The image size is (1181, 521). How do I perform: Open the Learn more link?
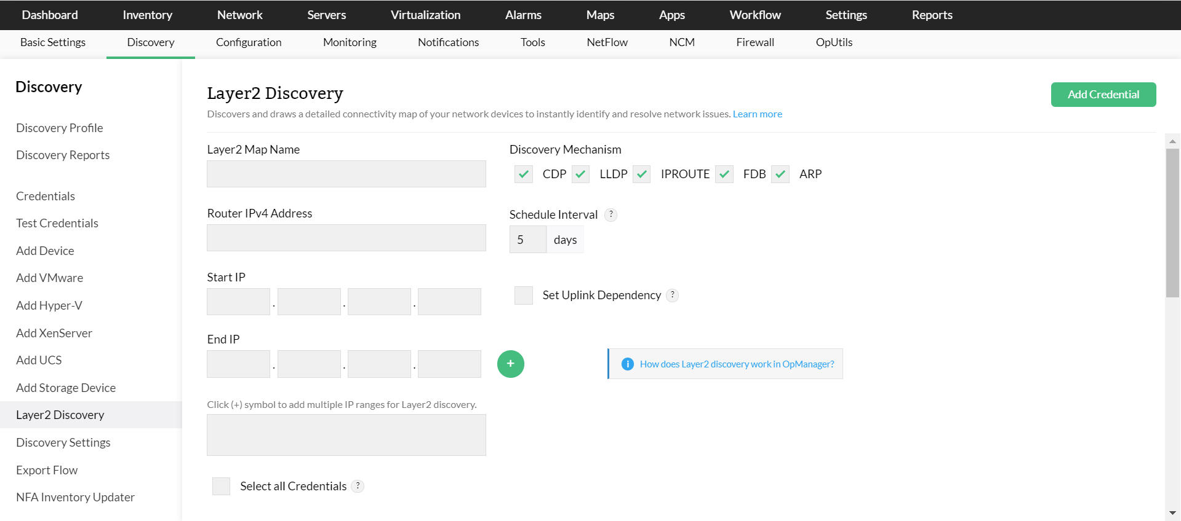click(x=757, y=114)
